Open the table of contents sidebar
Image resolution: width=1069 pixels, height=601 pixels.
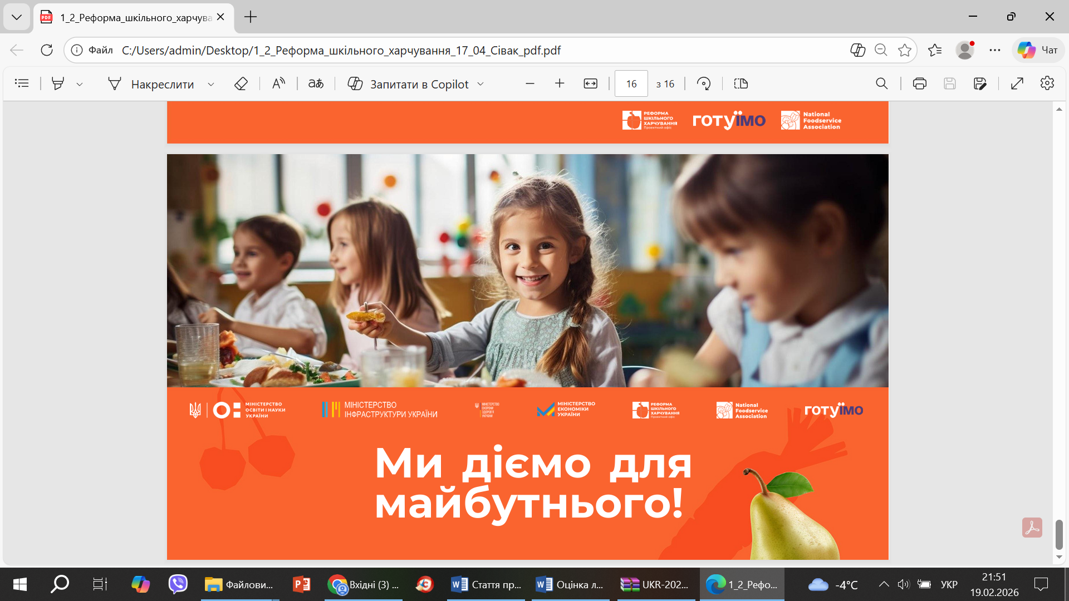(x=22, y=83)
